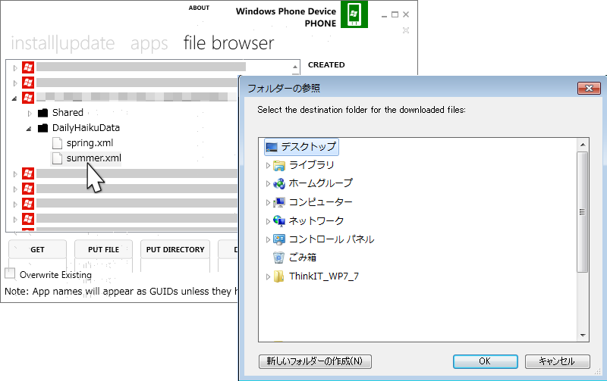The width and height of the screenshot is (607, 381).
Task: Click Make New Folder (新しいフォルダーの作成) button
Action: tap(315, 361)
